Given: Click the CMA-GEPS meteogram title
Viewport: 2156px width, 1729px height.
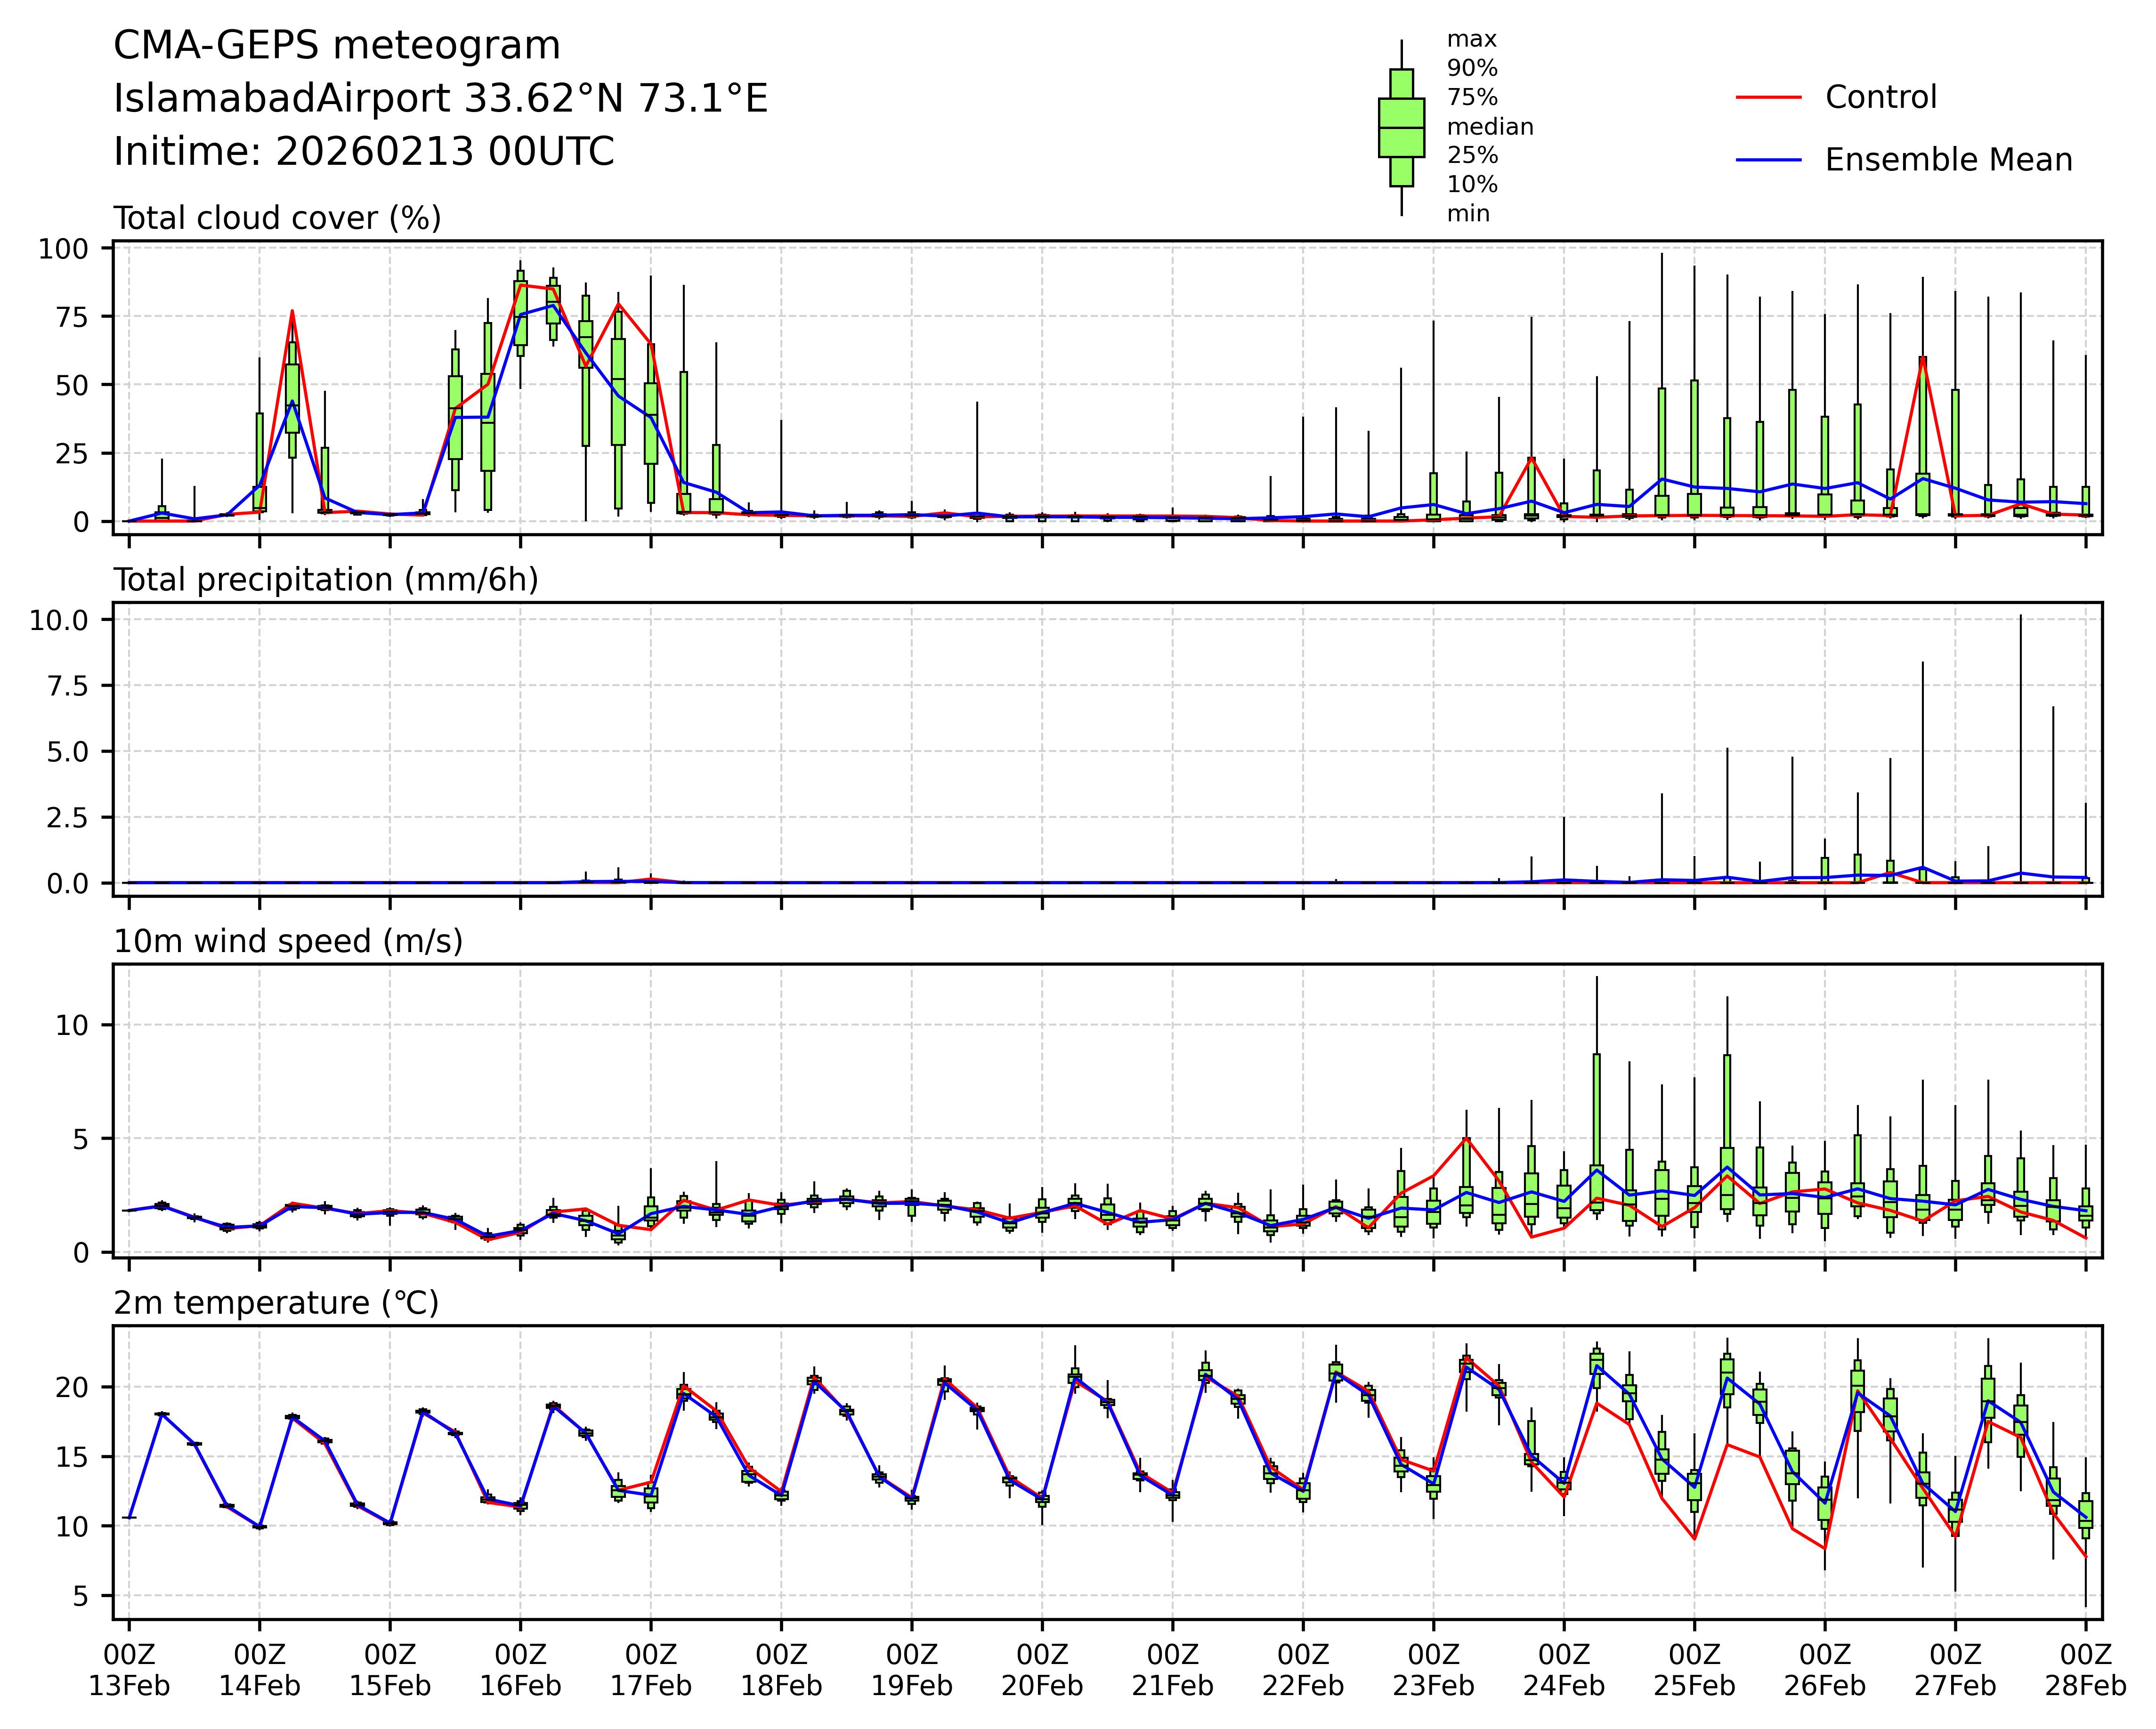Looking at the screenshot, I should click(x=337, y=46).
